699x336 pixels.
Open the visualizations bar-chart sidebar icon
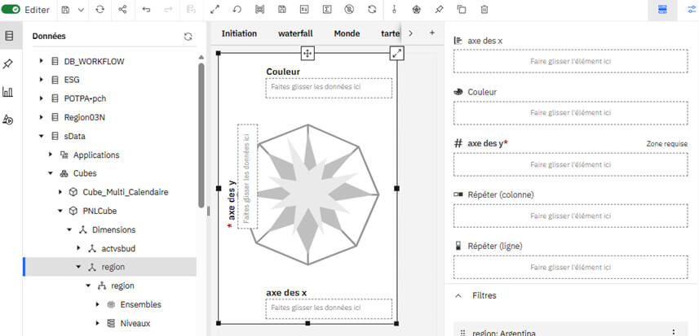7,92
